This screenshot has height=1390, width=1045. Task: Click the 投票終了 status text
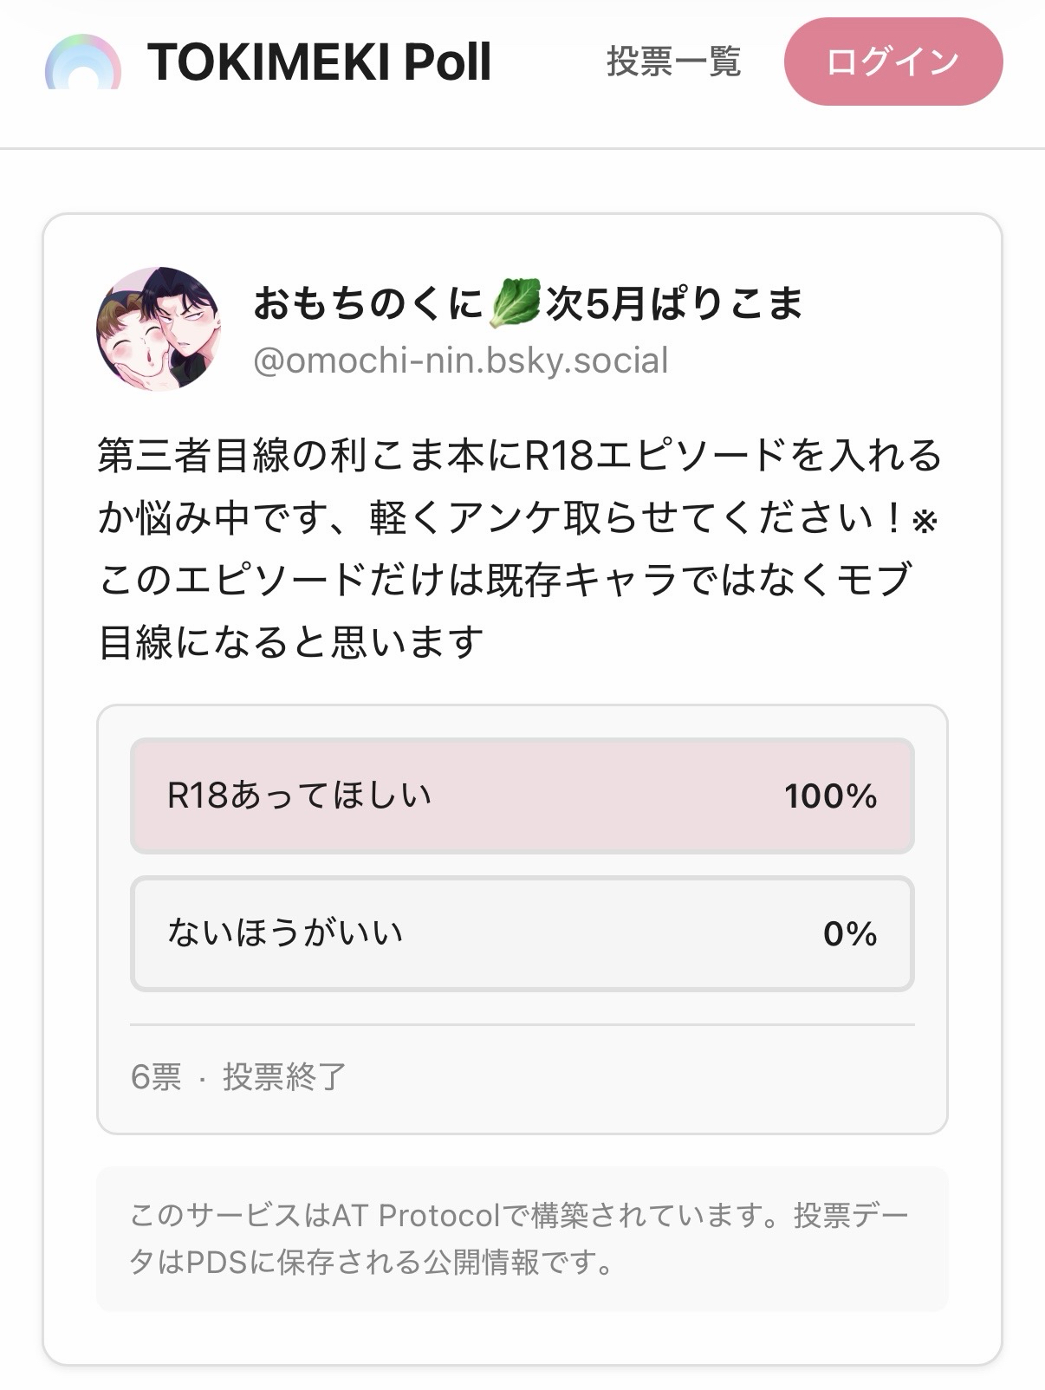(284, 1077)
